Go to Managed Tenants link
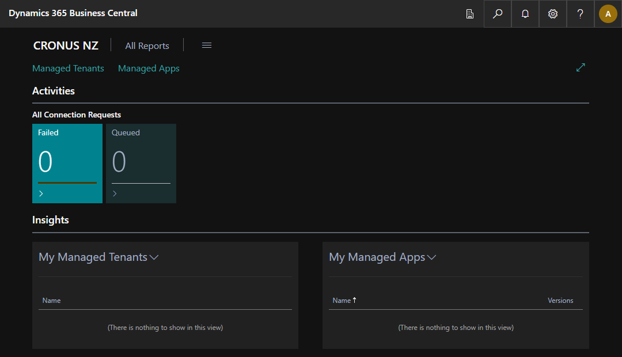 pos(68,68)
